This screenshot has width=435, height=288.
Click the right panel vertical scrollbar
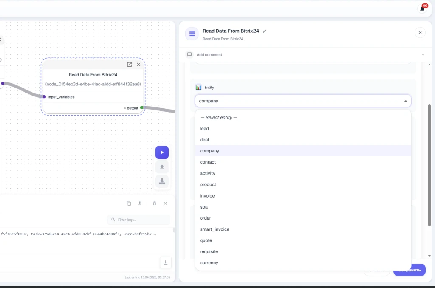click(x=429, y=165)
